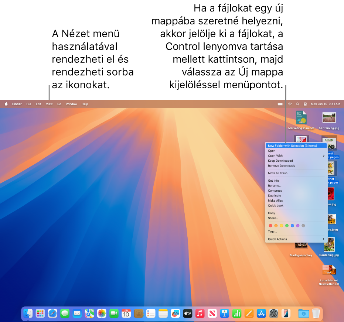Open the Edit menu
The image size is (344, 322).
[x=38, y=104]
